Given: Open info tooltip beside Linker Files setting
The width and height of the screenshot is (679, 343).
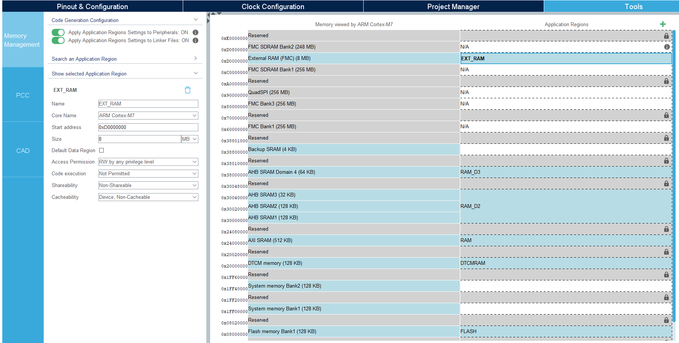Looking at the screenshot, I should [x=195, y=40].
